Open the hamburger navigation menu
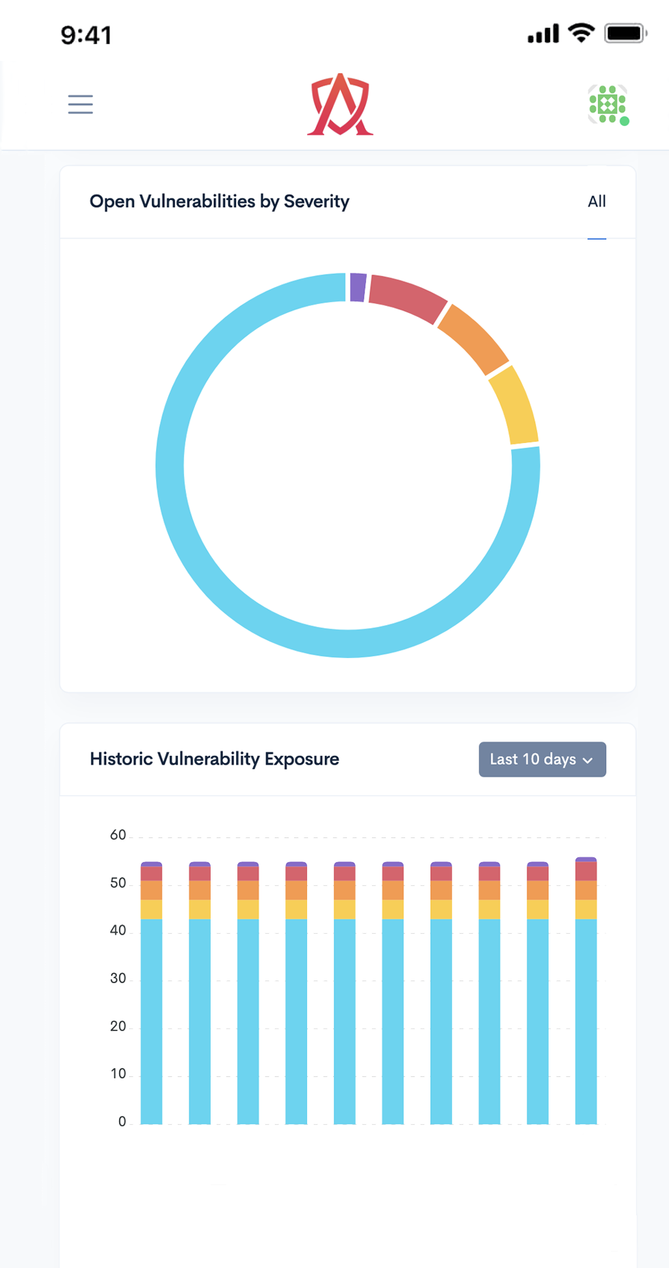This screenshot has height=1268, width=669. (x=80, y=104)
